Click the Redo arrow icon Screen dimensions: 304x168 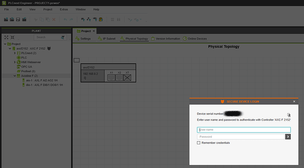[71, 19]
